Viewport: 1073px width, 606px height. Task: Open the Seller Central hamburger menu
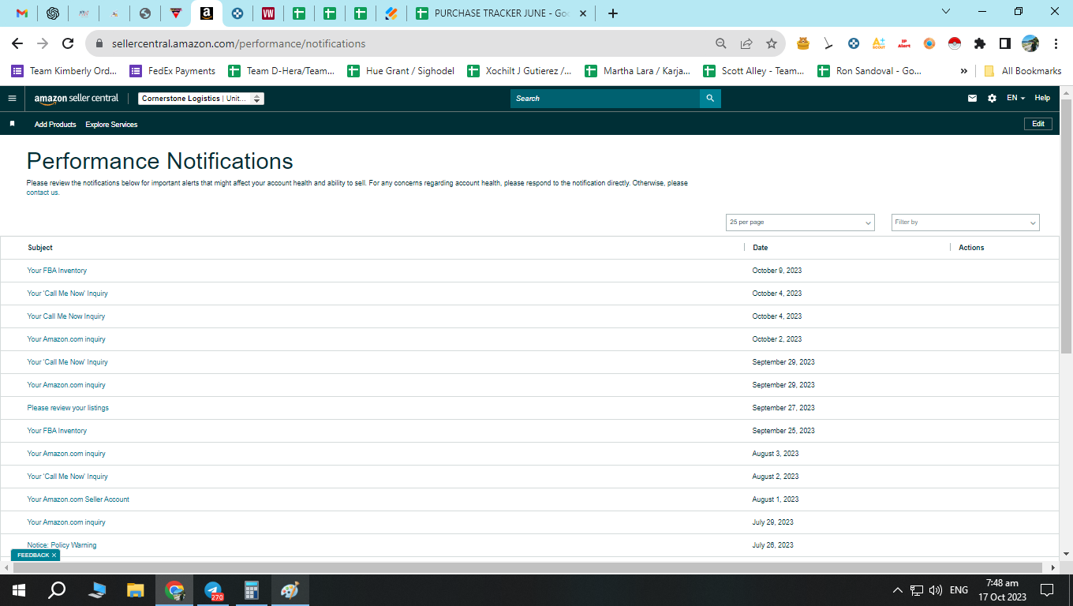(12, 99)
